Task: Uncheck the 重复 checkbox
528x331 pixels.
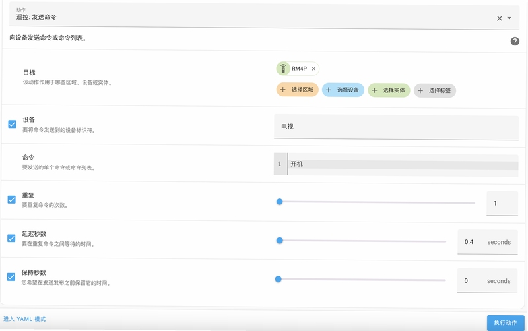Action: [11, 200]
